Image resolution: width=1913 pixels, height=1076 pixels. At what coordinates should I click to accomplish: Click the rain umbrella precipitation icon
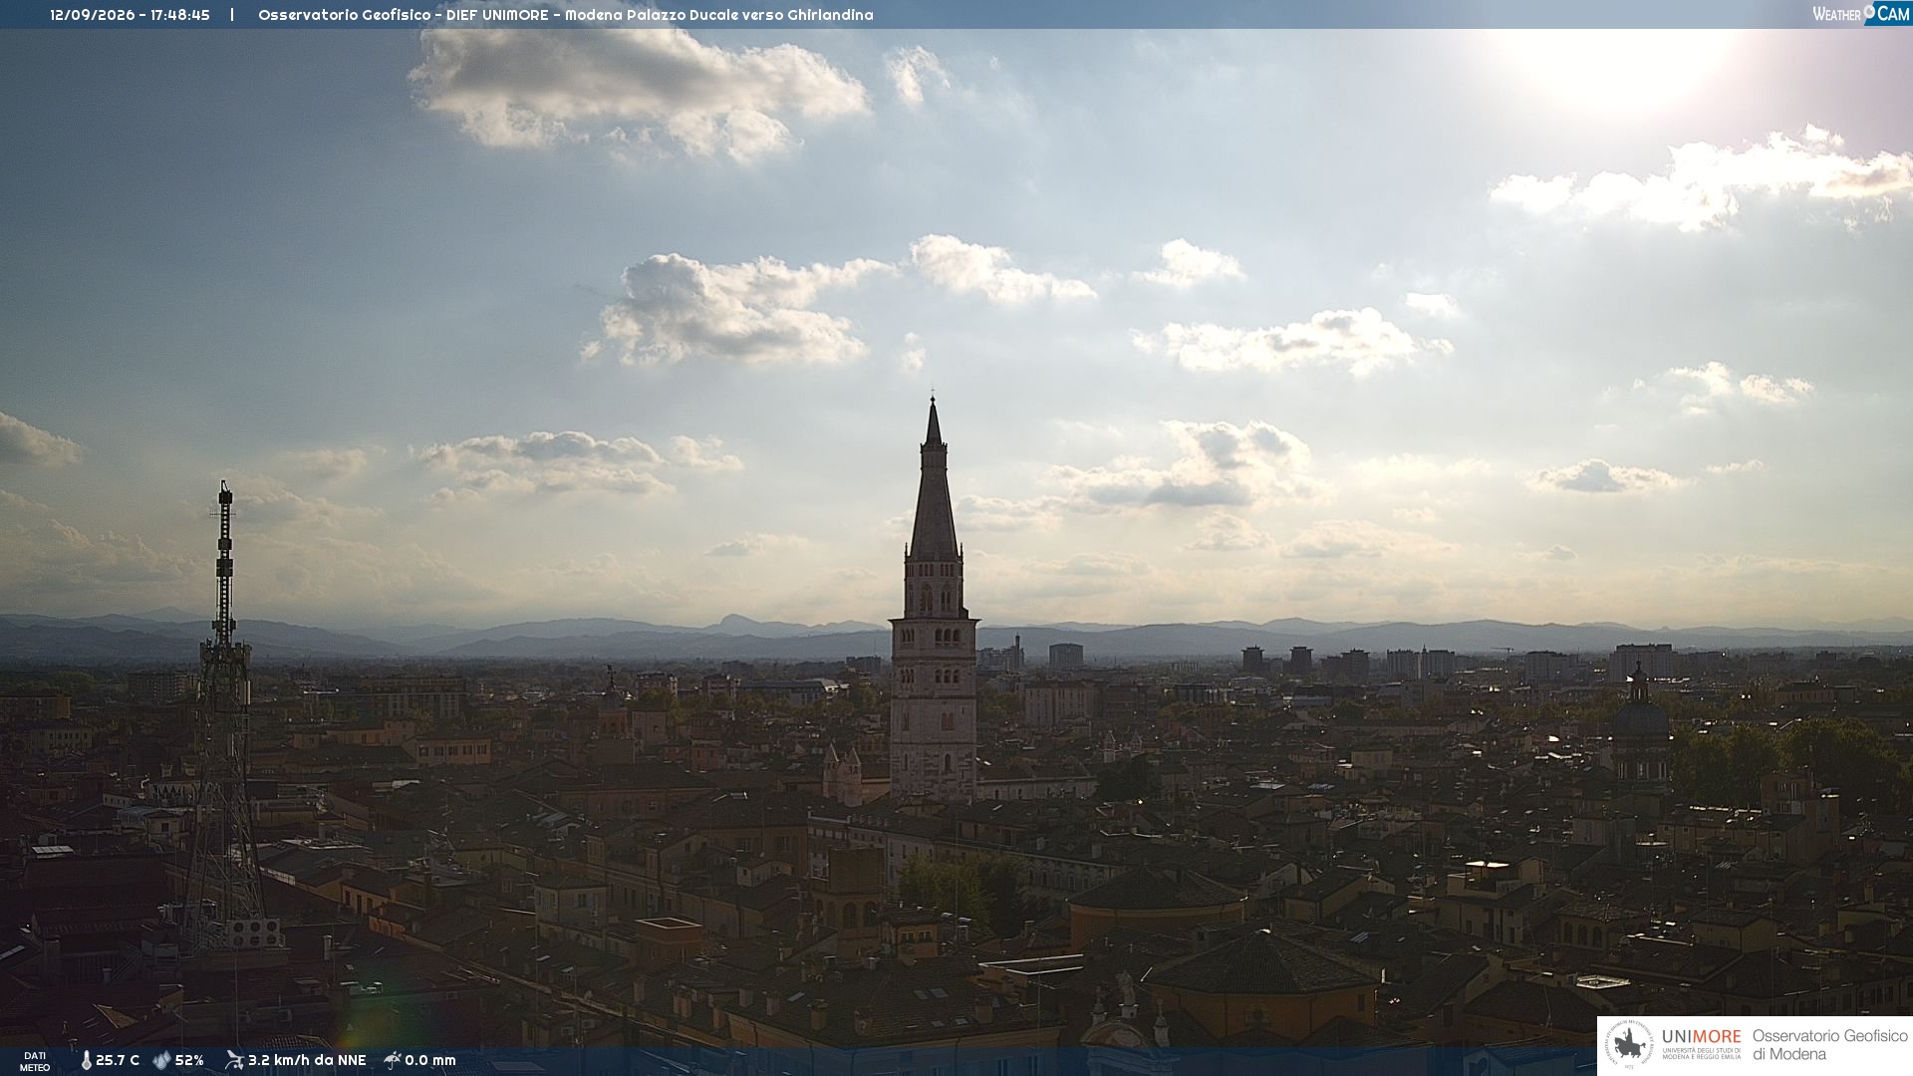click(x=393, y=1060)
